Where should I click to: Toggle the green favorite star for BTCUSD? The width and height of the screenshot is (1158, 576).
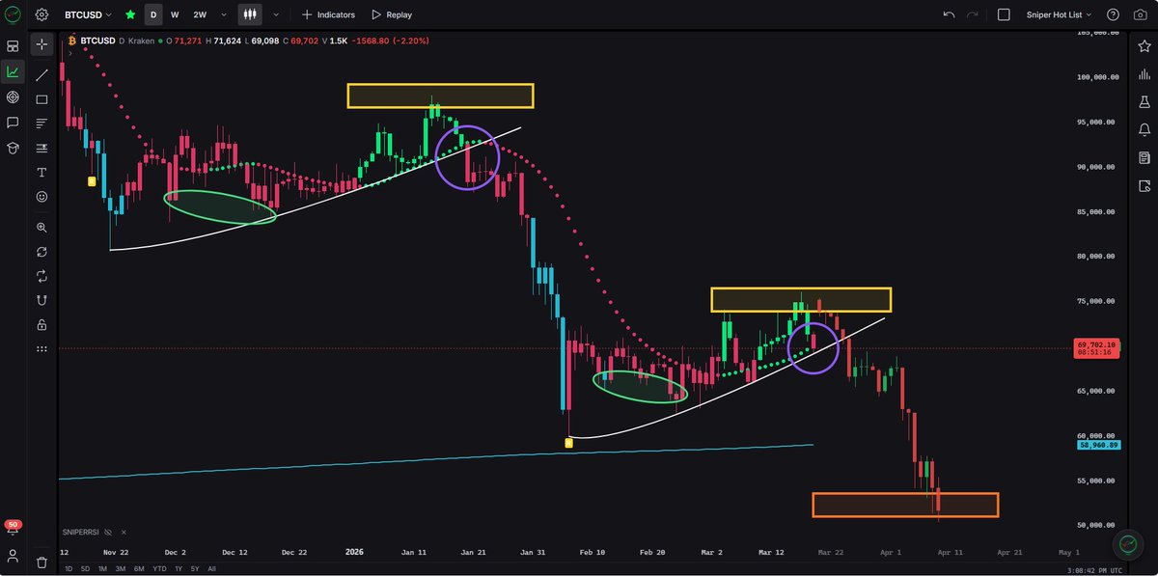click(x=130, y=14)
